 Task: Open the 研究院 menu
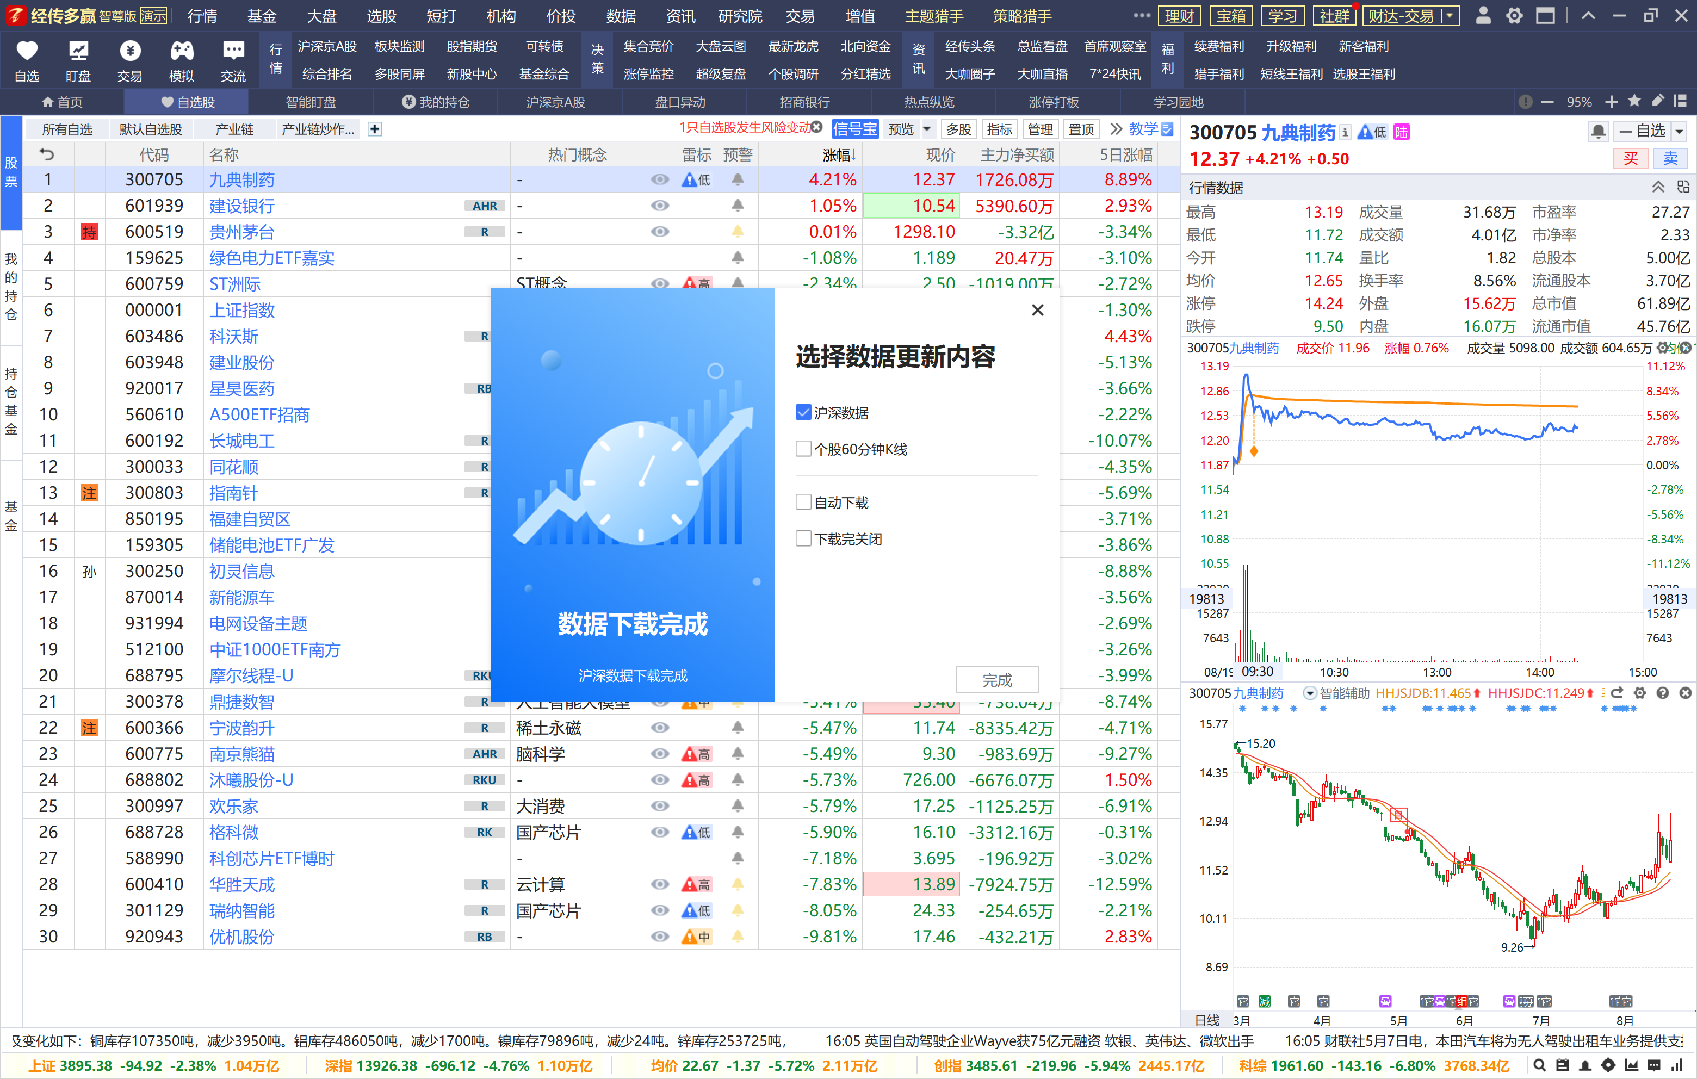pos(740,16)
